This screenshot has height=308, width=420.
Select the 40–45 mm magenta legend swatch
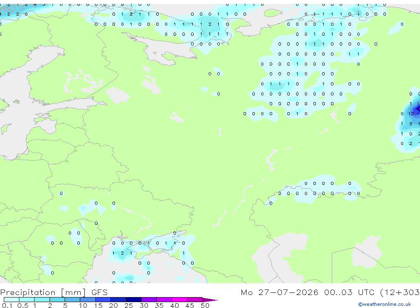179,300
